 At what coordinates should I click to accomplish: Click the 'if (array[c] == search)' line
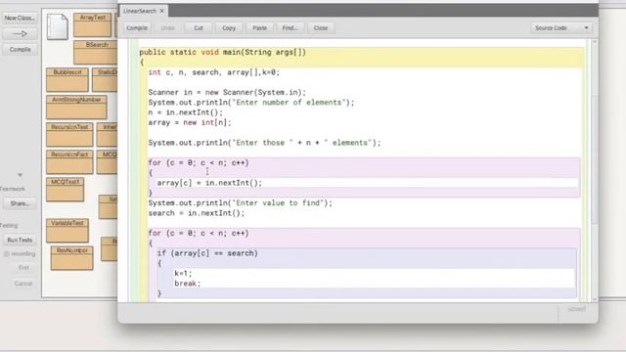click(x=207, y=253)
